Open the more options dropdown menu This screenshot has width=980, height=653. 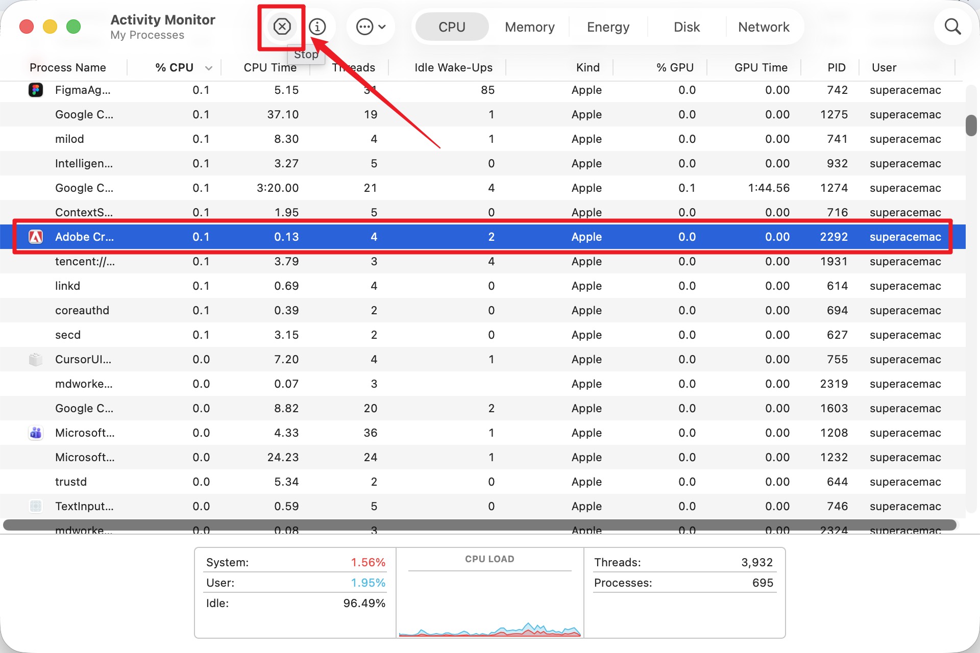[371, 27]
